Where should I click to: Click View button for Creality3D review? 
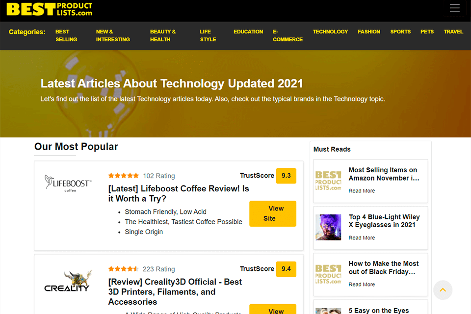point(273,309)
